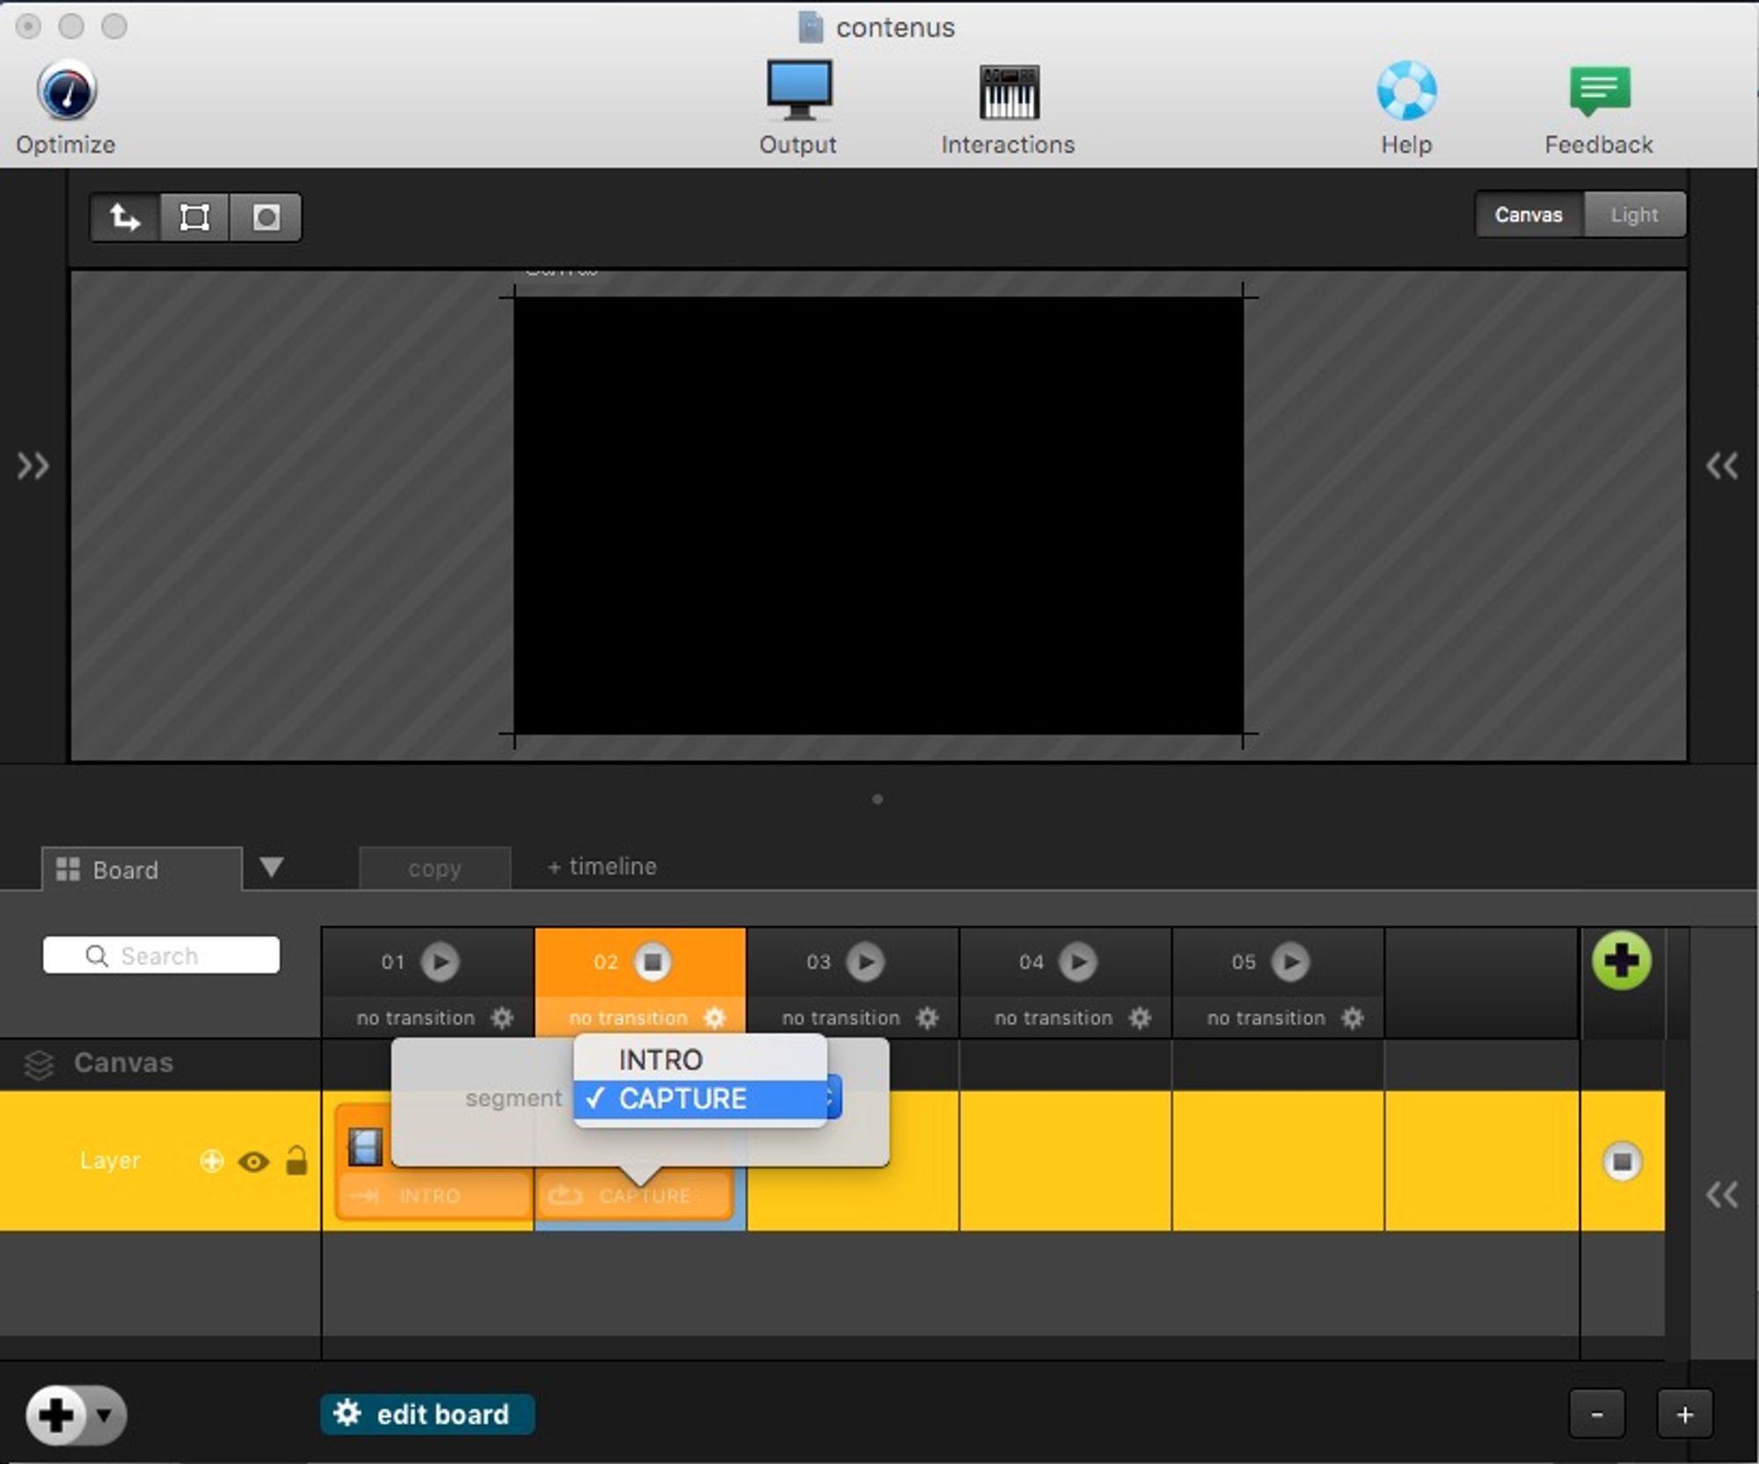Toggle Layer visibility eye icon
This screenshot has height=1464, width=1759.
pos(253,1162)
